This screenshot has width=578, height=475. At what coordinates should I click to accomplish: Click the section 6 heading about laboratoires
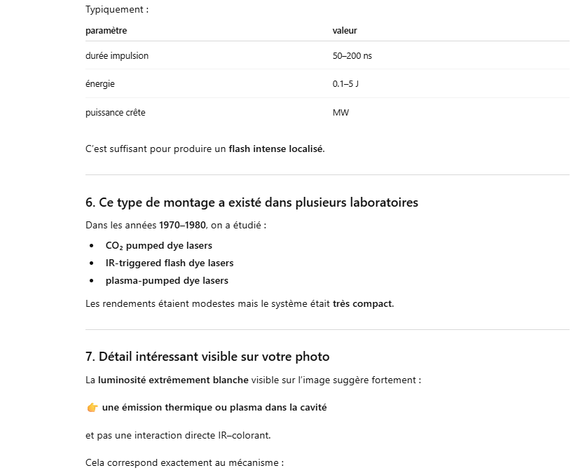tap(252, 202)
